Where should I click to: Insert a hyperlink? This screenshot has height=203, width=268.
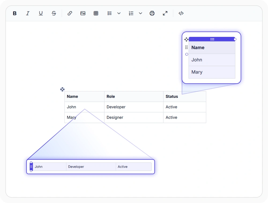pos(70,13)
